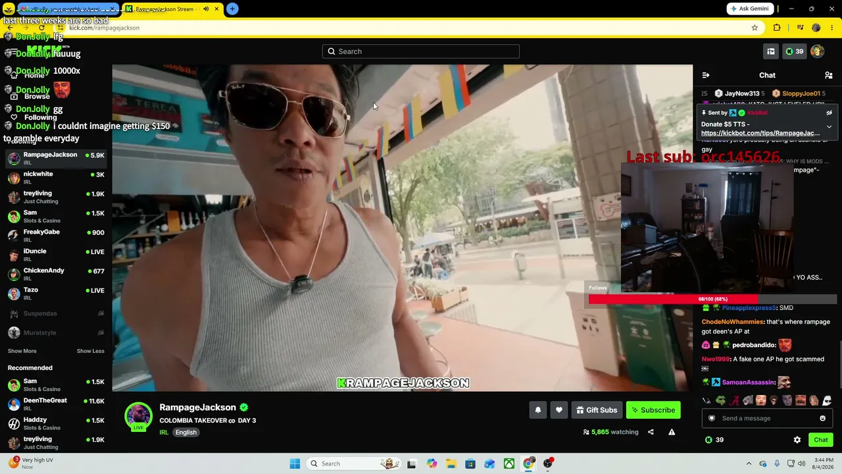
Task: Click the Windows taskbar search box
Action: (x=354, y=463)
